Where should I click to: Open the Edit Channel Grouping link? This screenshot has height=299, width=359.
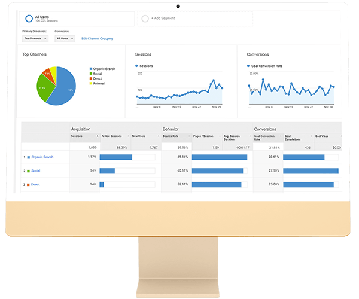97,39
